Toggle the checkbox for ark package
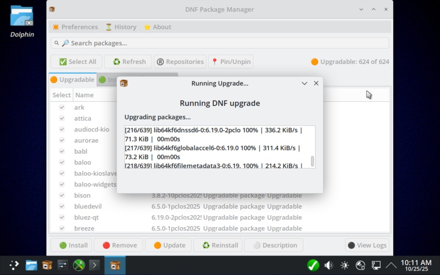Screen dimensions: 440x275 click(x=62, y=107)
